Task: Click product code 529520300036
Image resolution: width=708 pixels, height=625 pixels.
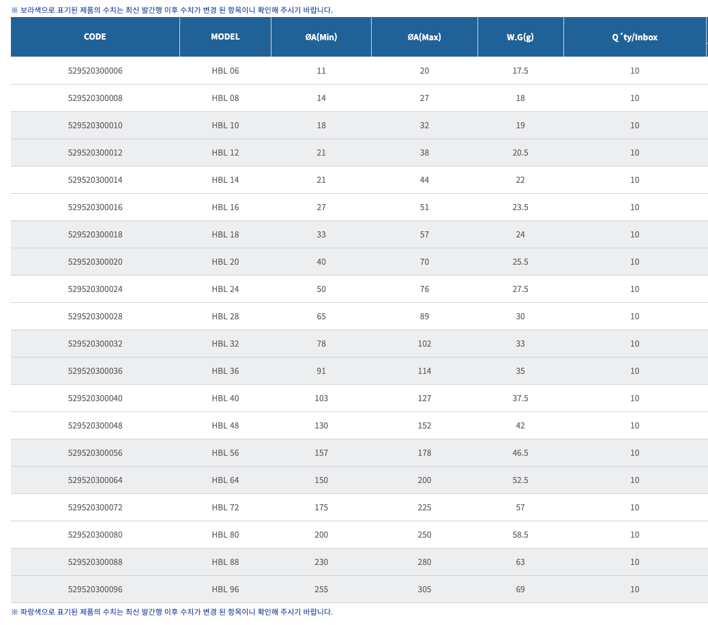Action: [x=95, y=371]
